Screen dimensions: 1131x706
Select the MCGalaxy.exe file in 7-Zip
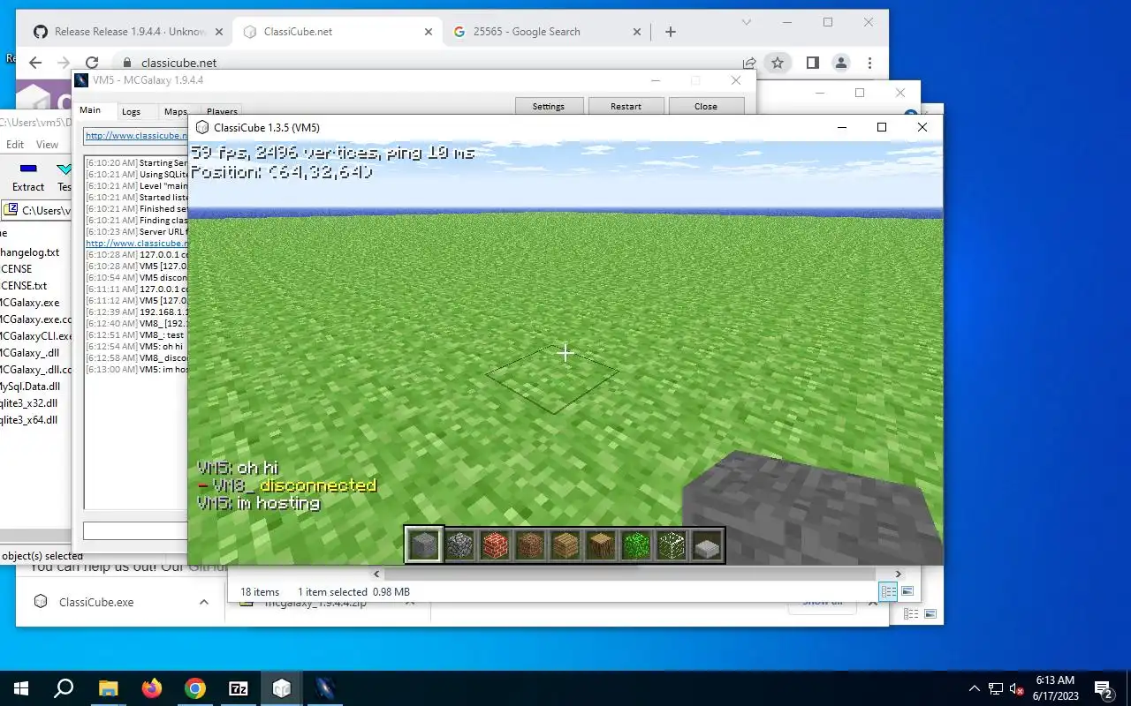pos(30,303)
